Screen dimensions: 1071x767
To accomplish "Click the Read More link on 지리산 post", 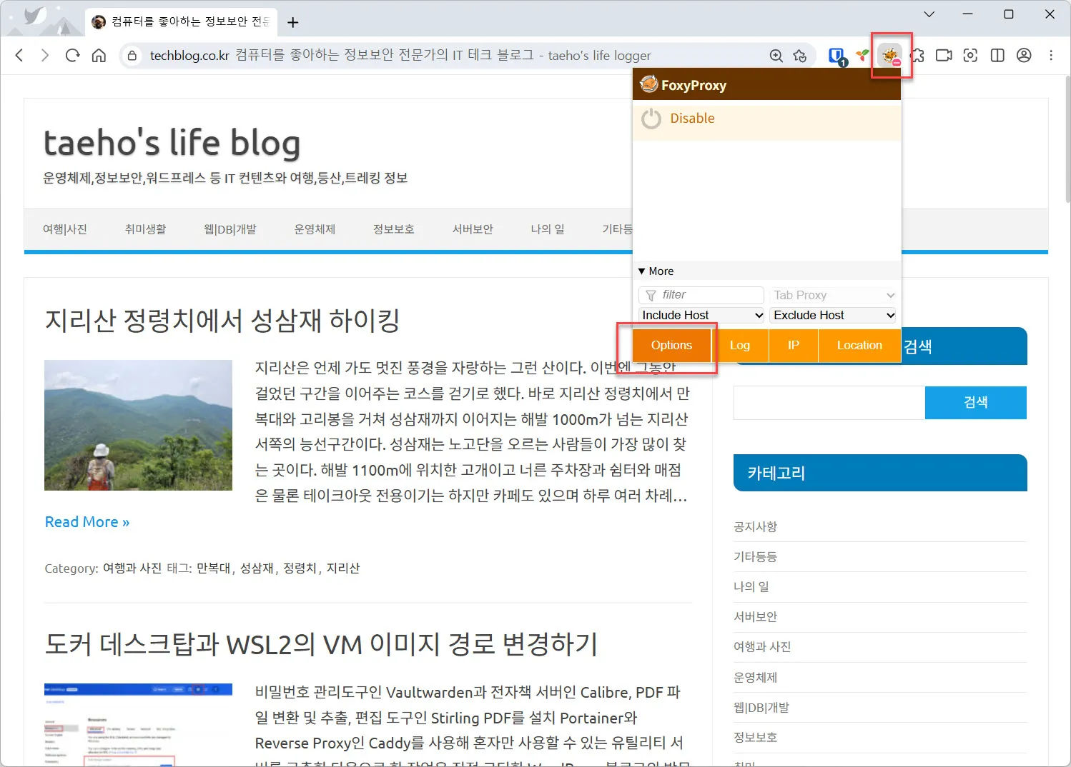I will [x=87, y=521].
